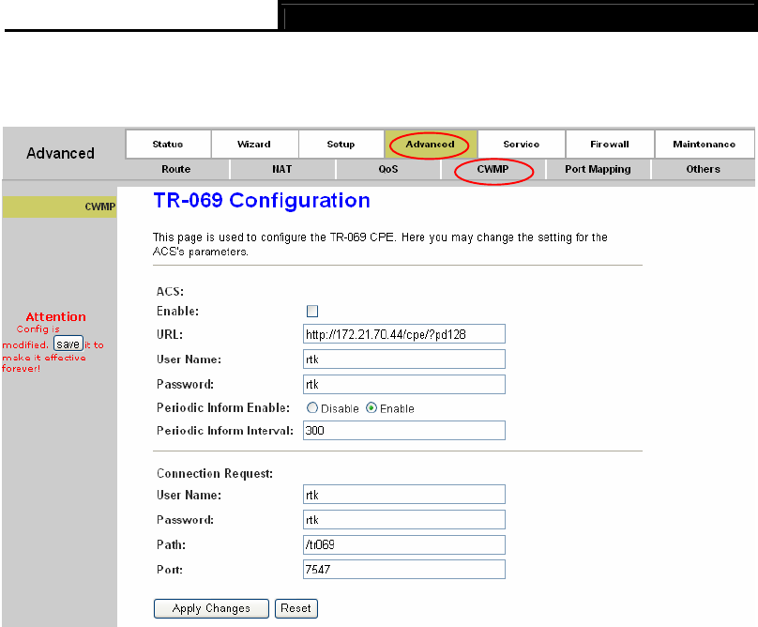Open the Firewall tab
758x627 pixels.
[610, 145]
